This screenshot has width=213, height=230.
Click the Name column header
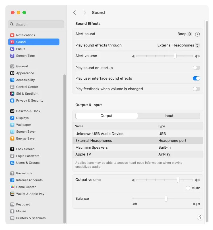(79, 126)
